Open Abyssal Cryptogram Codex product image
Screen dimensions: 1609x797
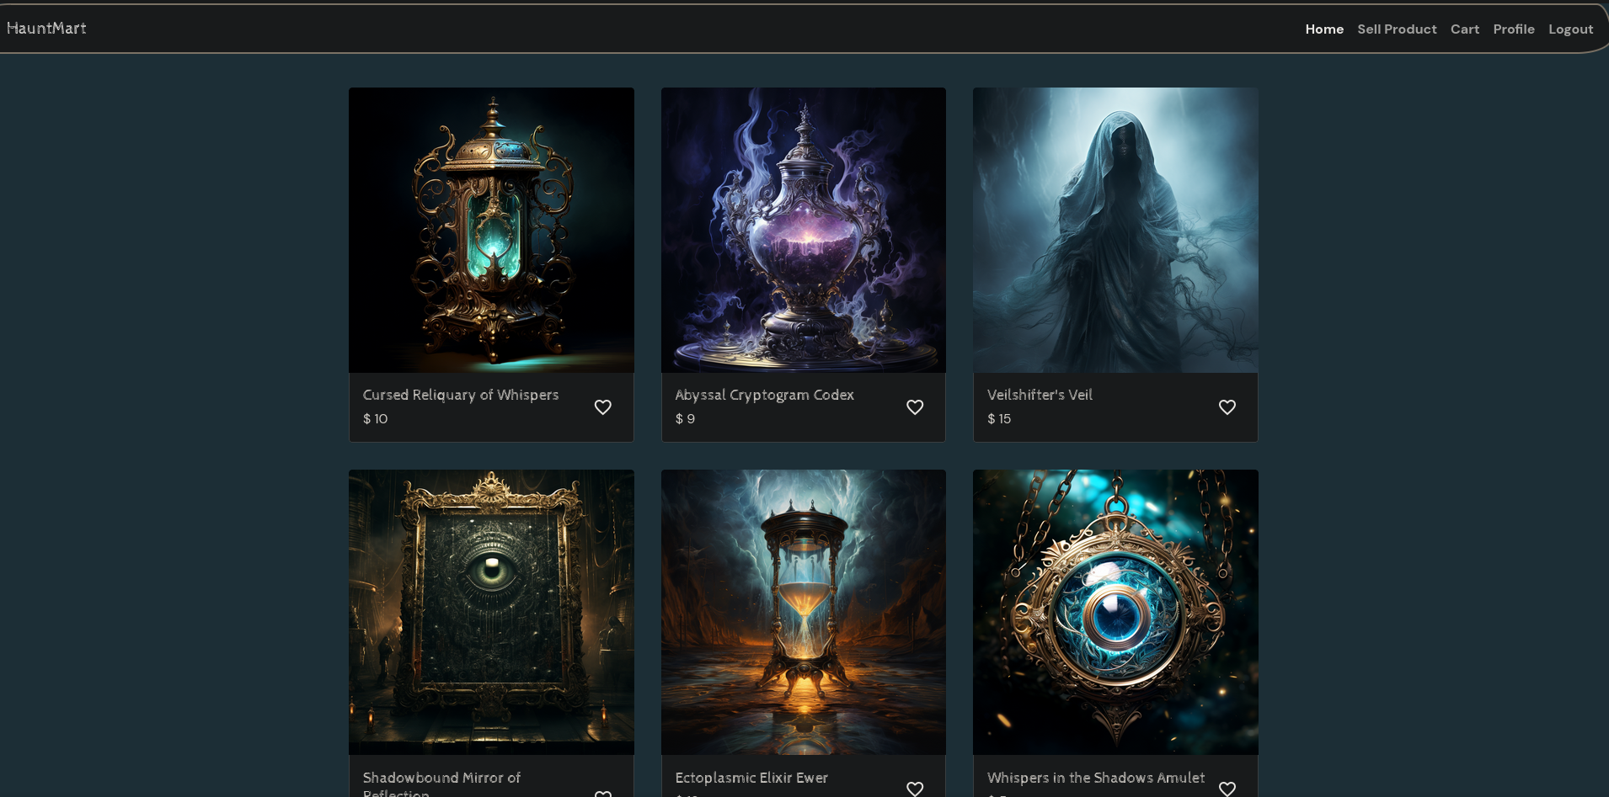point(804,230)
